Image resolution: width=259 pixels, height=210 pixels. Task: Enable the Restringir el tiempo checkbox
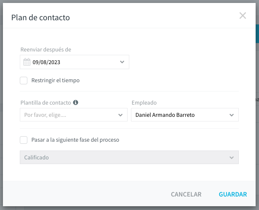[24, 81]
